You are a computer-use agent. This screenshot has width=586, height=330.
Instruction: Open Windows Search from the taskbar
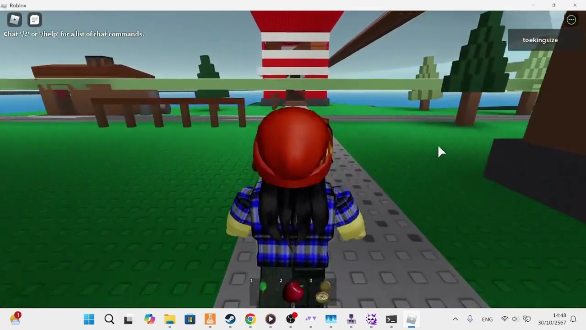109,319
